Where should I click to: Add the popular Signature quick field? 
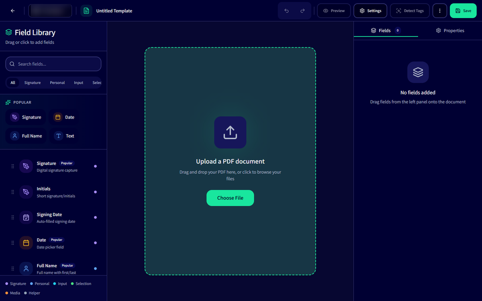(x=26, y=117)
